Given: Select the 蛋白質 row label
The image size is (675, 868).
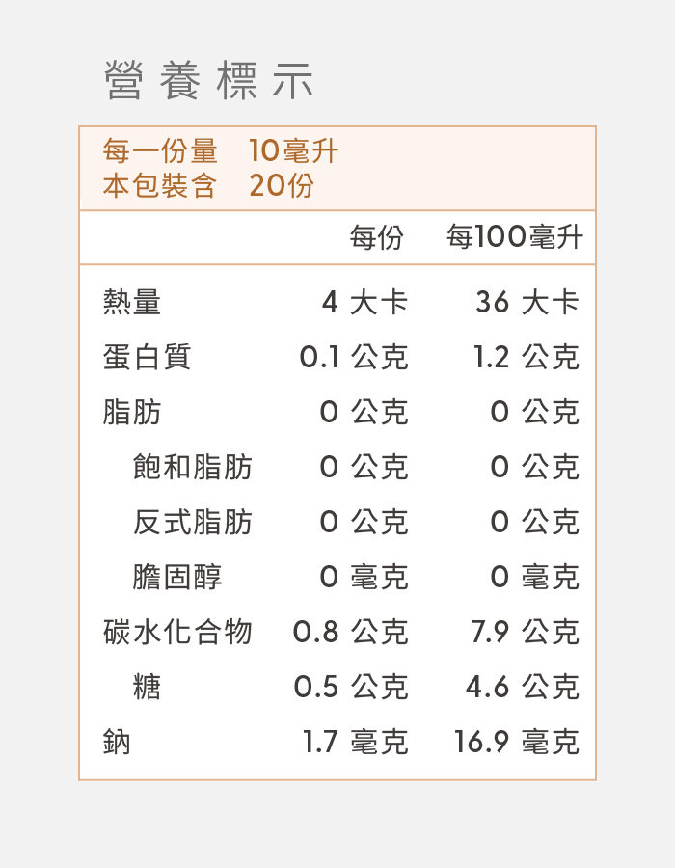Looking at the screenshot, I should (x=147, y=358).
